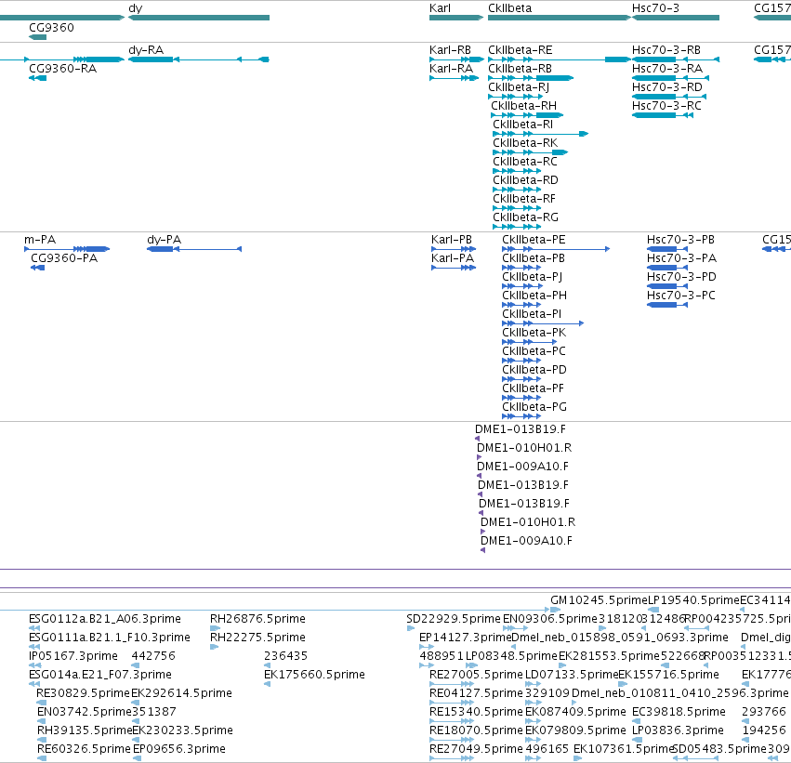Click protein CkIIbeta-PC

coord(521,362)
